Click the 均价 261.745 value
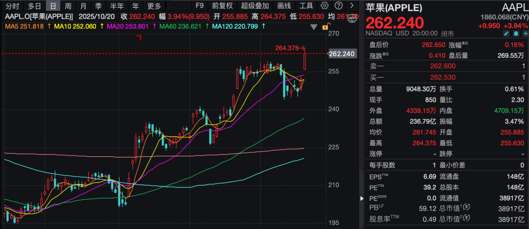 [x=424, y=132]
